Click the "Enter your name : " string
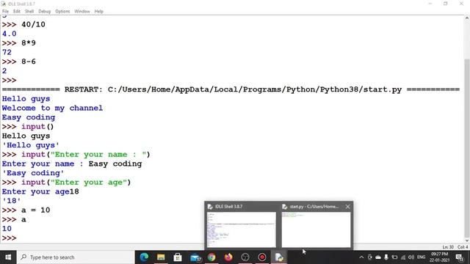The width and height of the screenshot is (470, 264). click(98, 155)
